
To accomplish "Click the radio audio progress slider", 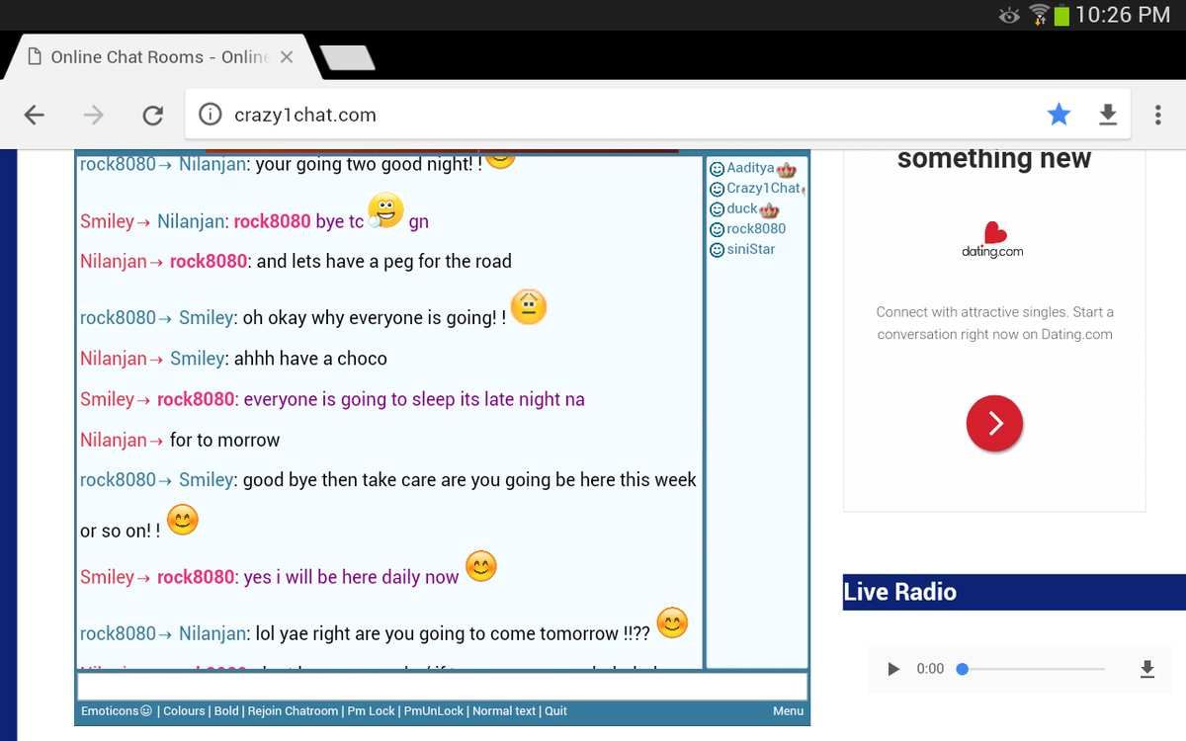I will coord(1033,669).
